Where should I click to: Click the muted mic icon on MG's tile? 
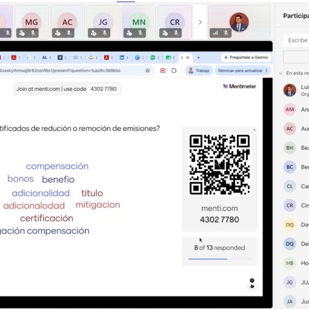33,33
